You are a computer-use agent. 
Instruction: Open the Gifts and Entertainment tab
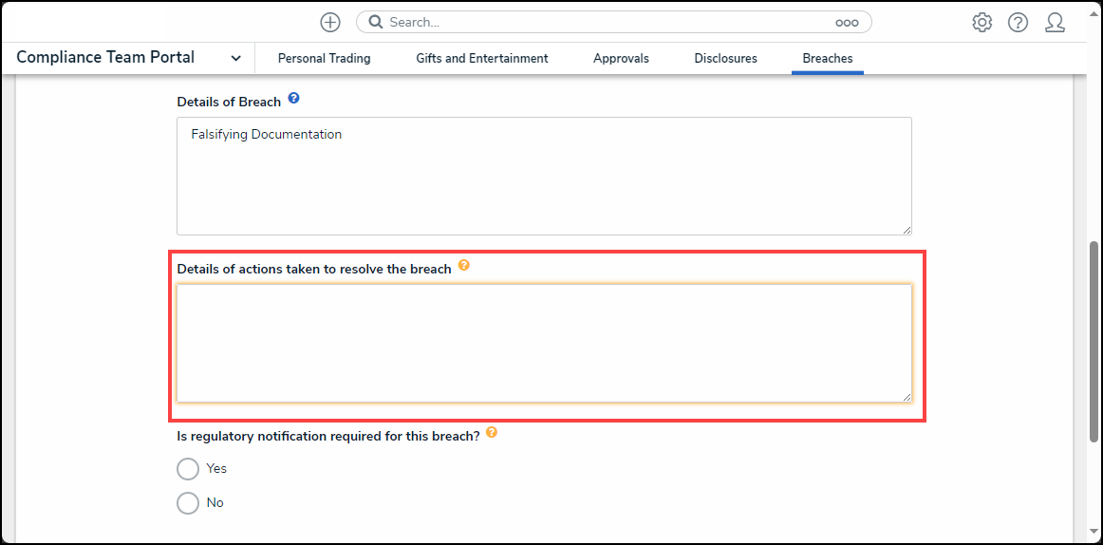pos(481,59)
